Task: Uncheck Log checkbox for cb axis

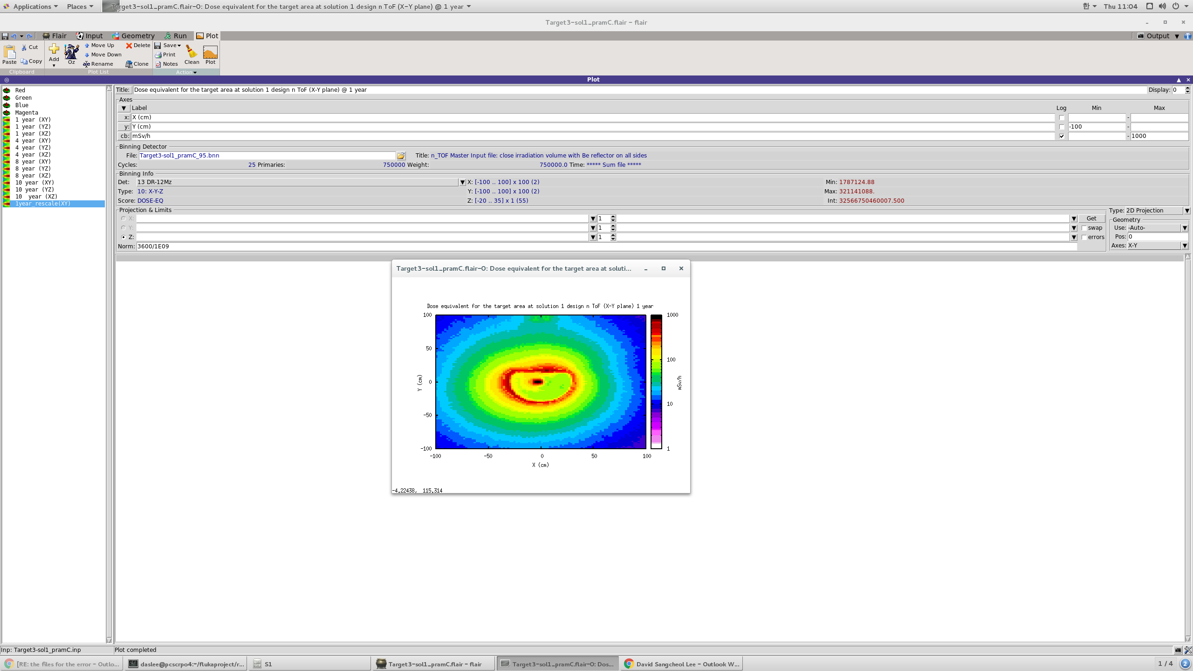Action: pyautogui.click(x=1062, y=136)
